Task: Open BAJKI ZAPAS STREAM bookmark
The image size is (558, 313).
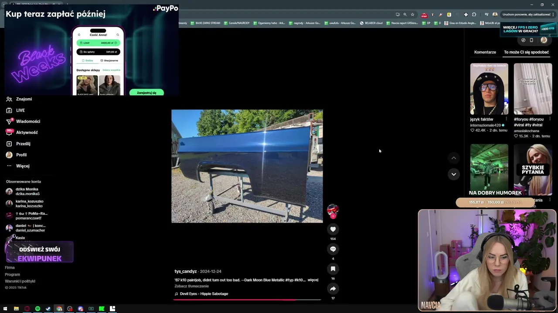Action: [205, 23]
